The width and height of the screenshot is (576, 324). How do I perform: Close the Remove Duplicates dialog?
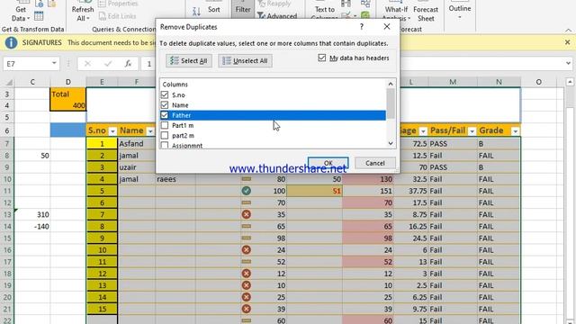point(387,26)
